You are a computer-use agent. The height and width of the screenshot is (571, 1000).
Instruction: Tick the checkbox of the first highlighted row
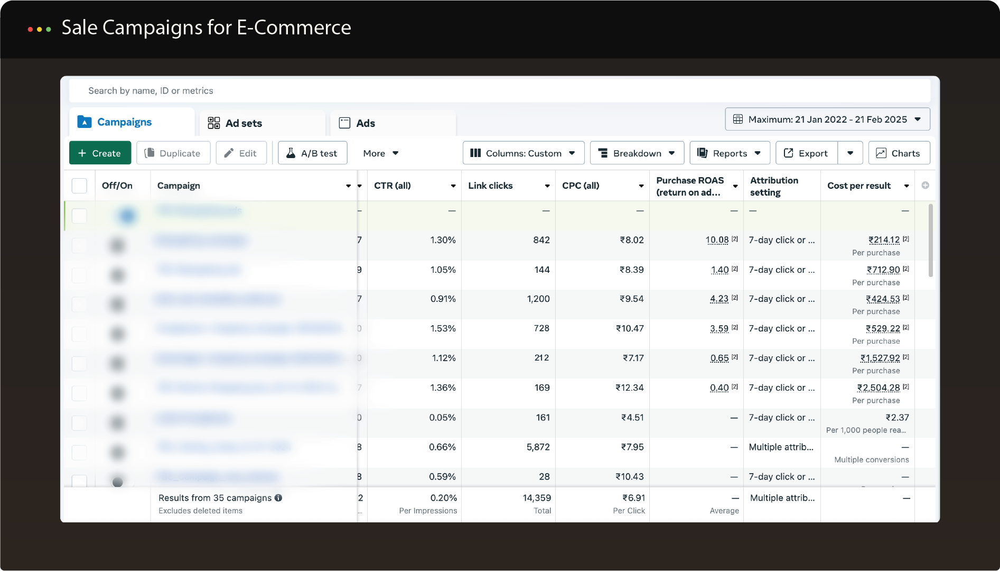pos(79,216)
